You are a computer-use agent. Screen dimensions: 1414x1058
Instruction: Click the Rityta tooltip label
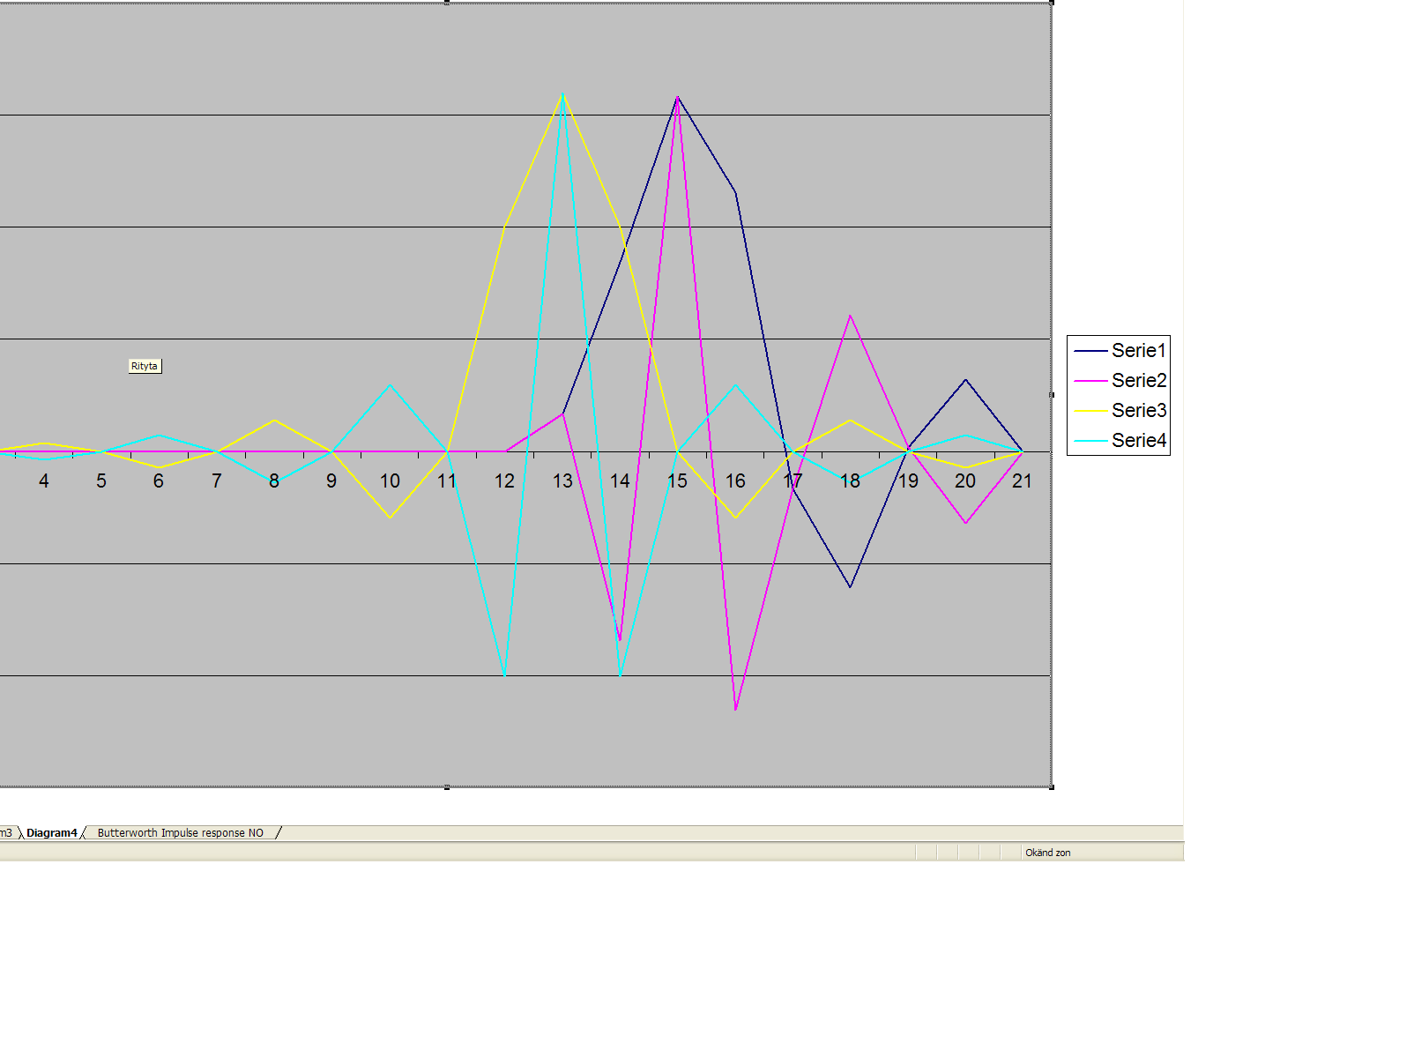[x=145, y=366]
